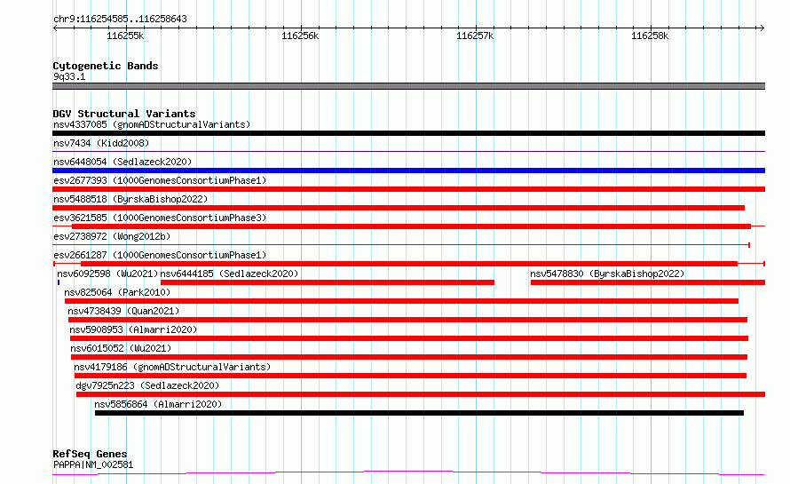Open nsv5908953 (Almarri2020) label
This screenshot has width=790, height=484.
[133, 329]
